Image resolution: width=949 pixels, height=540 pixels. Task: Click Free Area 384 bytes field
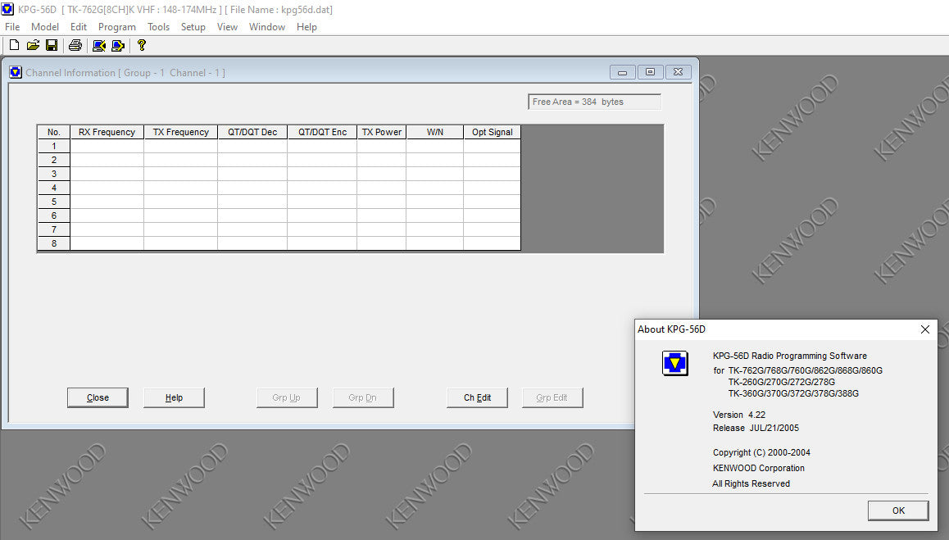594,102
